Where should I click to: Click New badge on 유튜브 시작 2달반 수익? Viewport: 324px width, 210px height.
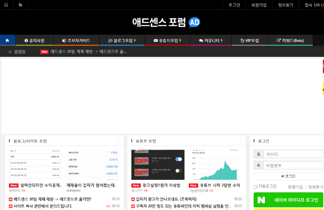pos(193,186)
